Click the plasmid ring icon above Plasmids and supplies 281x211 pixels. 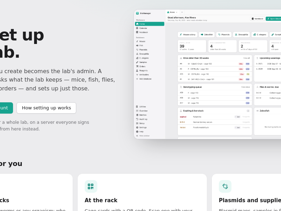[x=225, y=186]
